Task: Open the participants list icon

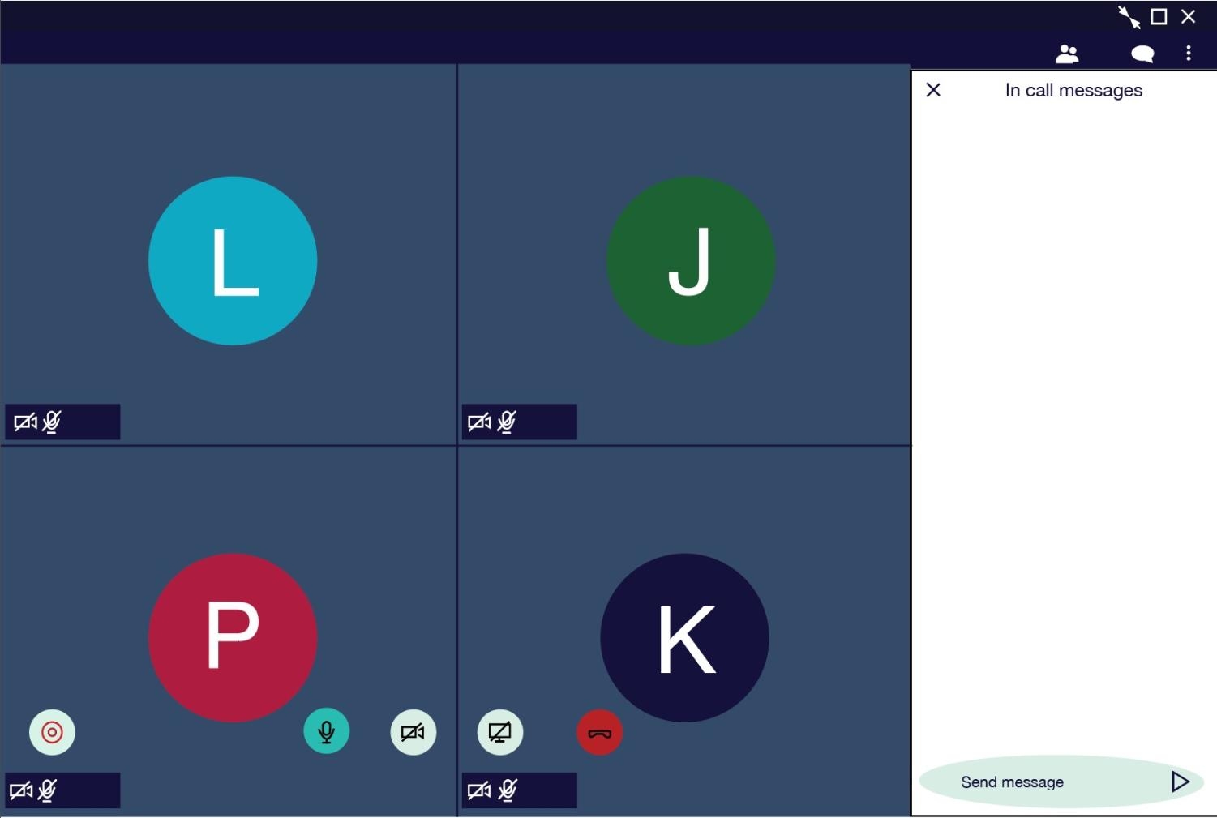Action: (1067, 54)
